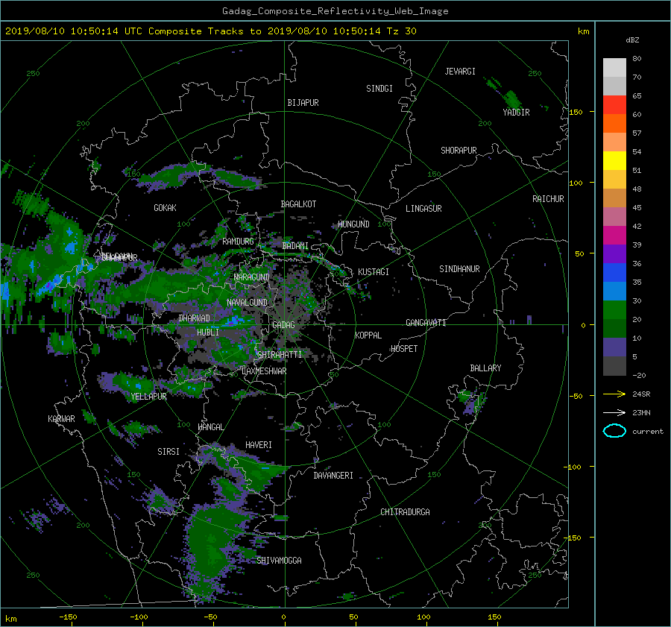Click the yellow 24SR track arrow in the legend
The image size is (671, 627).
click(x=614, y=394)
